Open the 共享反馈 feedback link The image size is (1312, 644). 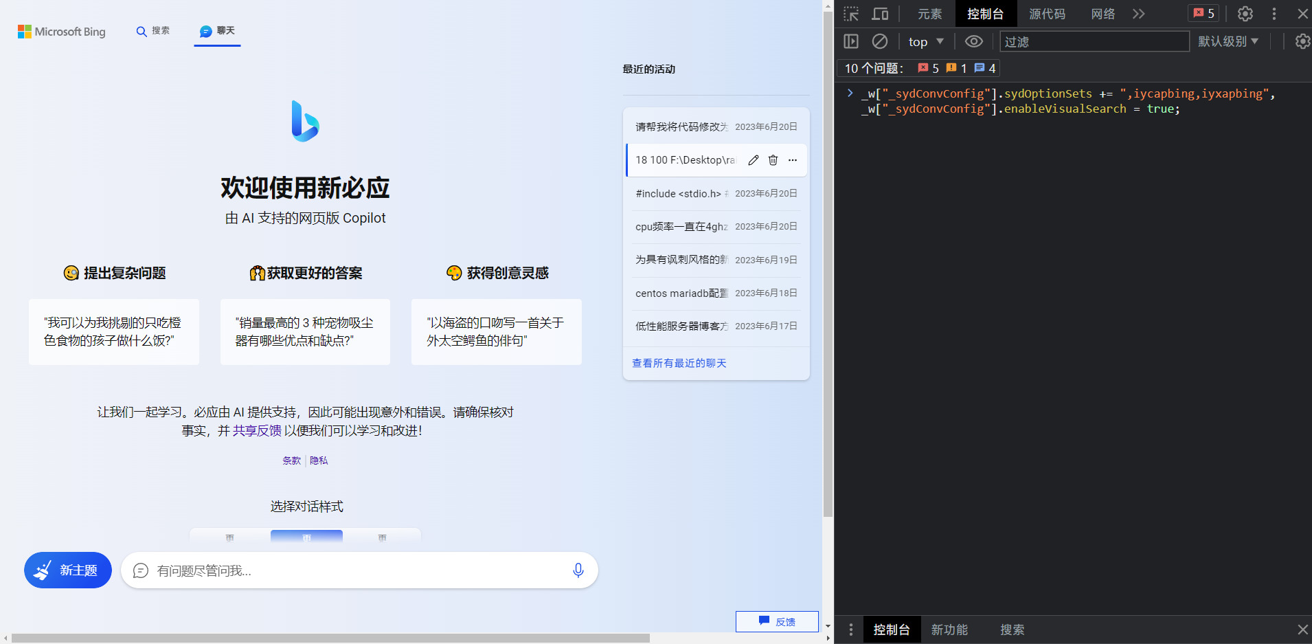(257, 430)
